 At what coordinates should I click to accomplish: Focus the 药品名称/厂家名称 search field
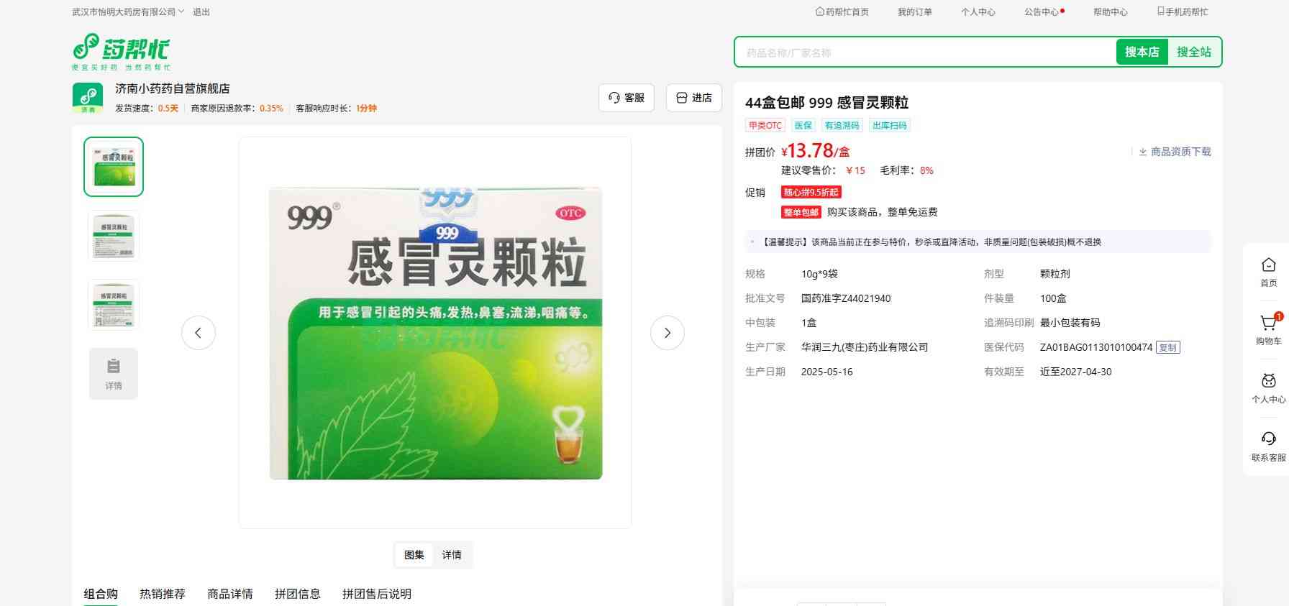(x=924, y=52)
